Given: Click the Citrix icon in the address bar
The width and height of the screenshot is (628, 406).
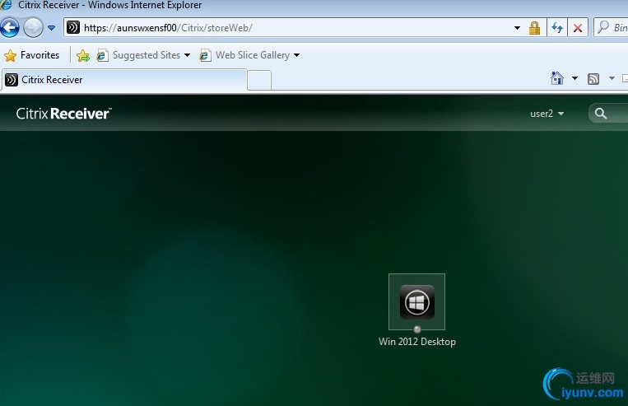Looking at the screenshot, I should (x=73, y=28).
